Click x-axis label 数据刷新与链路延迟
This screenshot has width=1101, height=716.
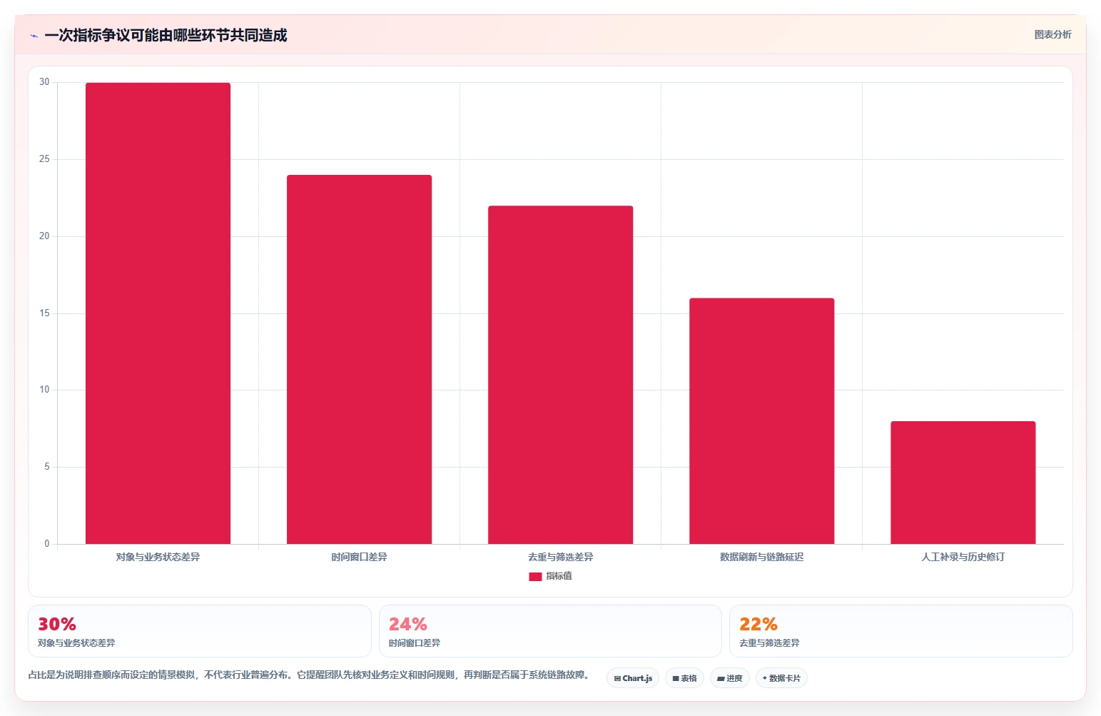point(761,557)
